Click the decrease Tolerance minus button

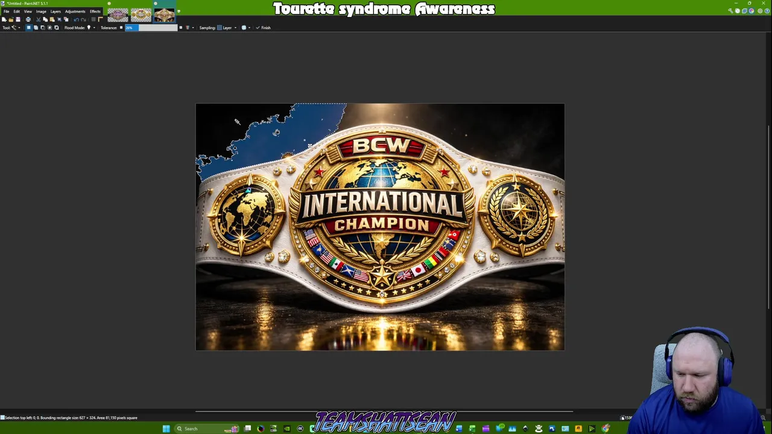(121, 28)
